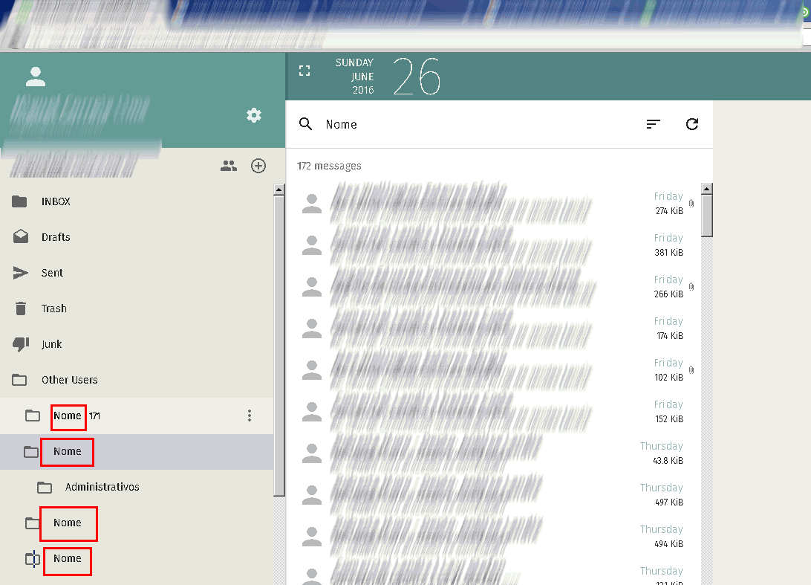Open the INBOX folder

point(56,201)
